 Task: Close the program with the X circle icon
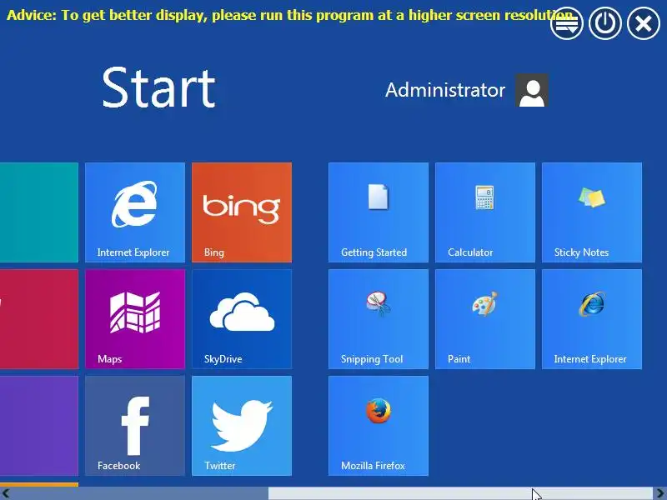[x=644, y=23]
